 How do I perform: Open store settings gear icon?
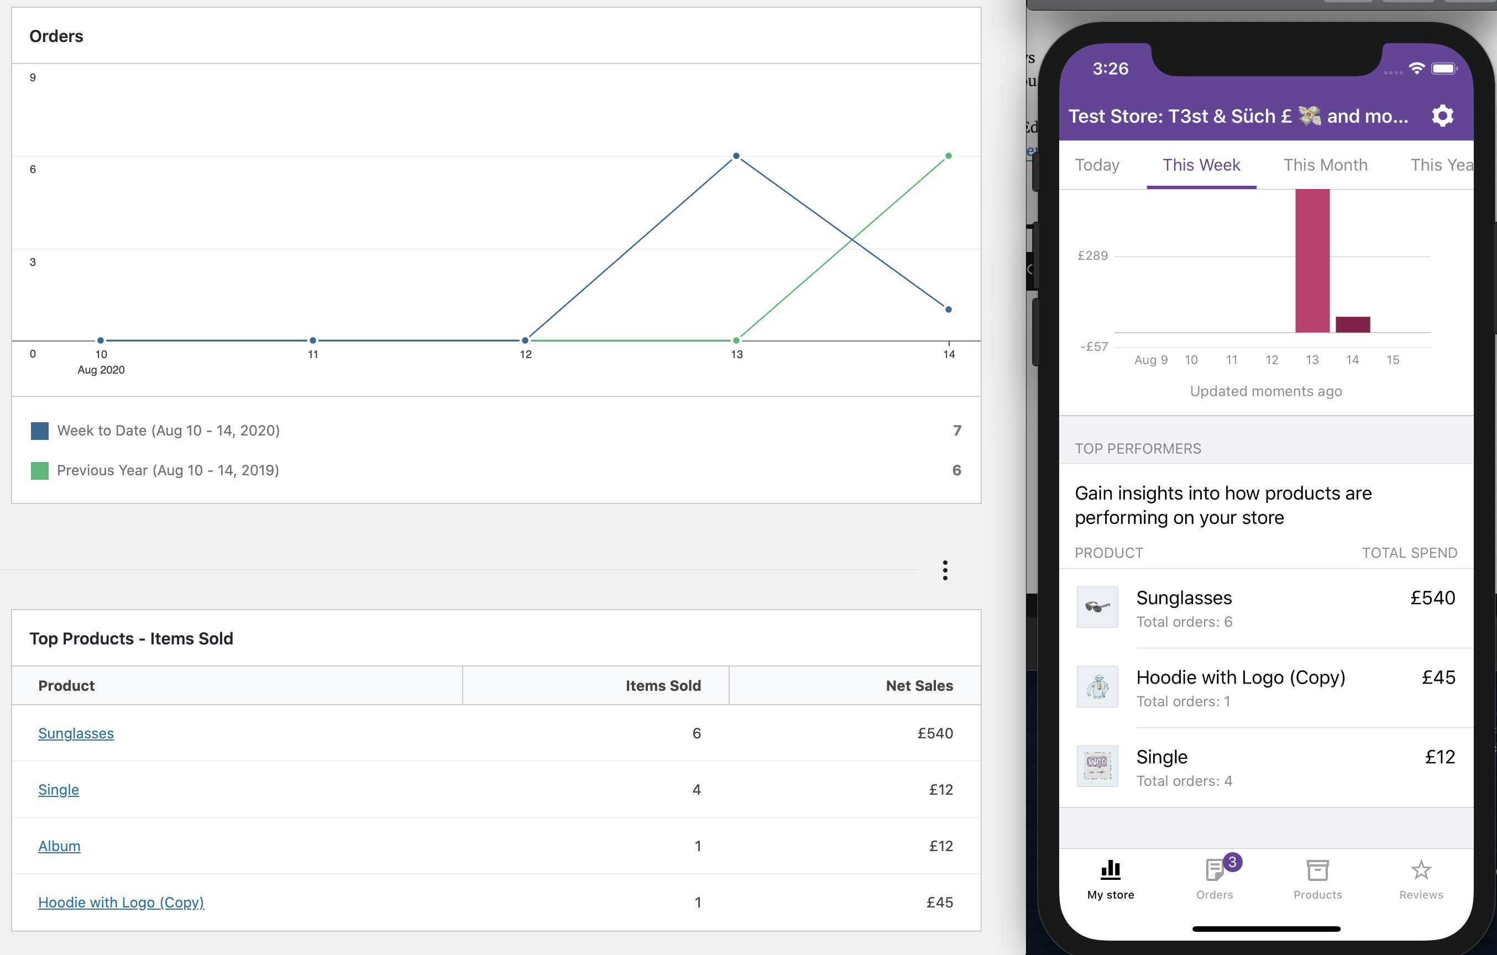coord(1442,116)
